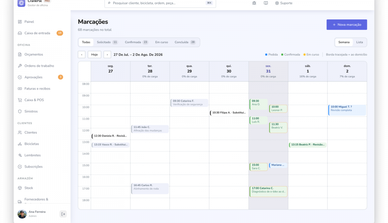Click the Aprovações check-circle icon
This screenshot has height=223, width=388.
(20, 77)
